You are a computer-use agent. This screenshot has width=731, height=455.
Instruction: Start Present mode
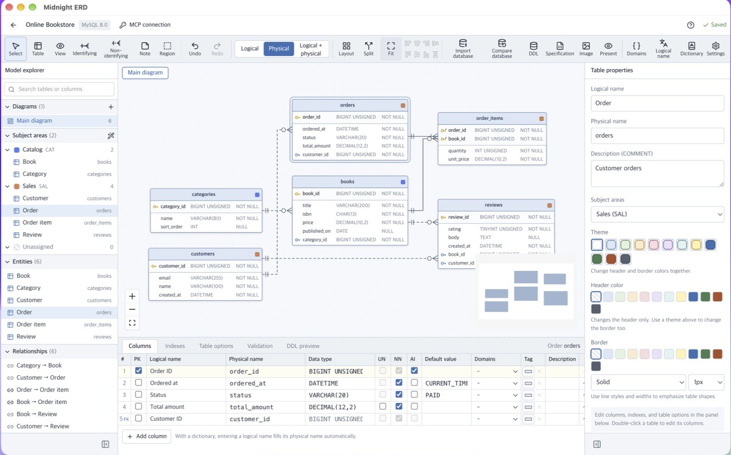click(x=608, y=49)
